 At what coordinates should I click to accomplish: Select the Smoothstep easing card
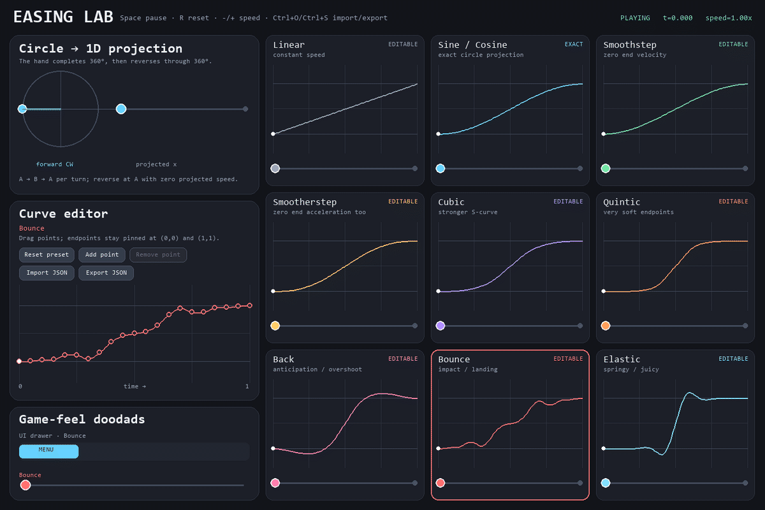675,110
